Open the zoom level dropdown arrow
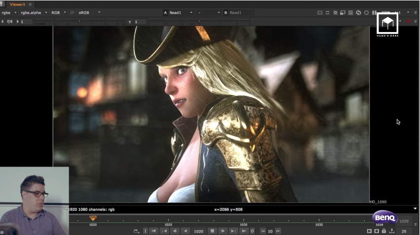420x235 pixels. pyautogui.click(x=408, y=12)
